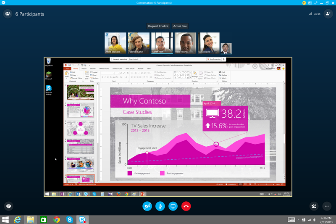Open call controls with phone settings icon
Screen dimensions: 336x224
tap(314, 206)
